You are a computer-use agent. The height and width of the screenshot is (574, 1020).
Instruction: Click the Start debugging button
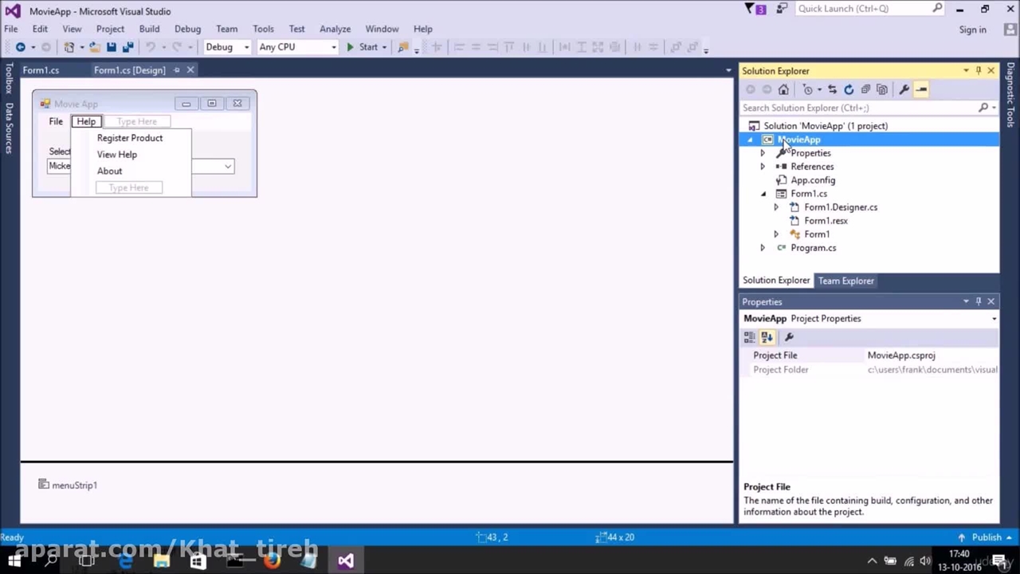pos(362,47)
